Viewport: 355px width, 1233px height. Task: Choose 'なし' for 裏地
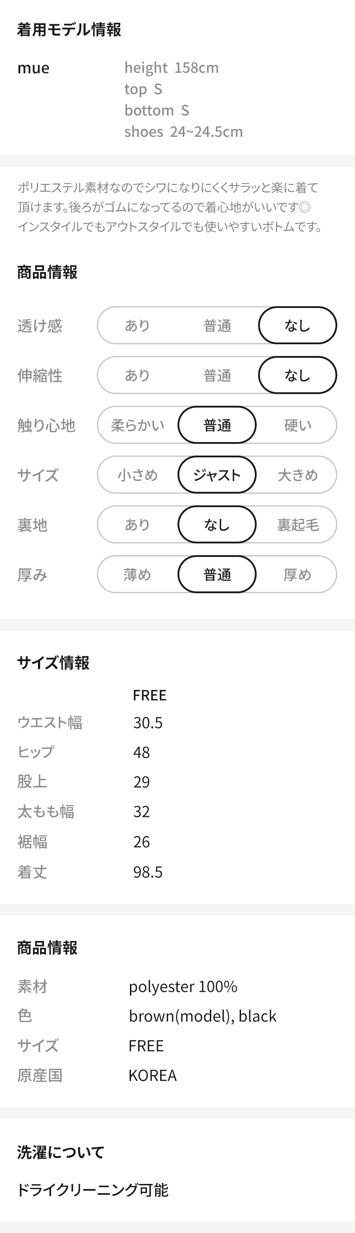click(217, 525)
